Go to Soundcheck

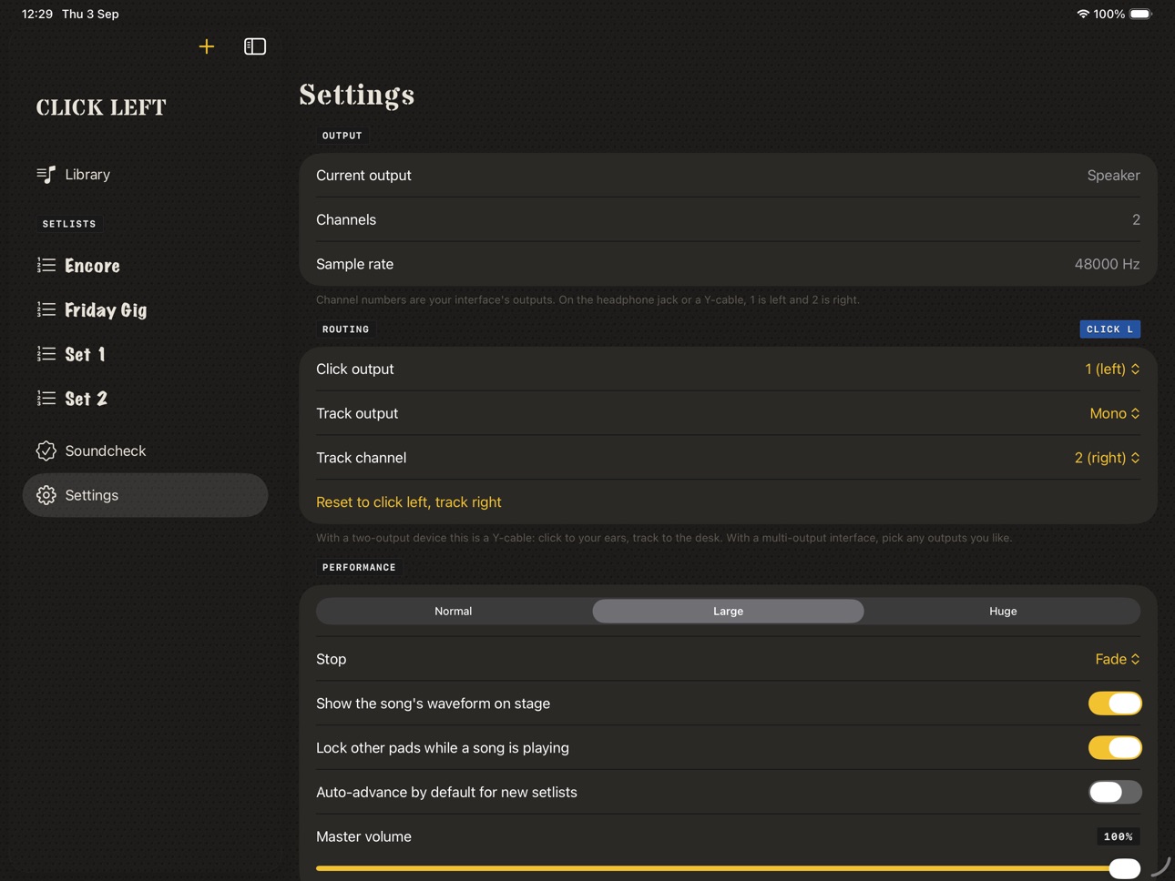point(146,451)
